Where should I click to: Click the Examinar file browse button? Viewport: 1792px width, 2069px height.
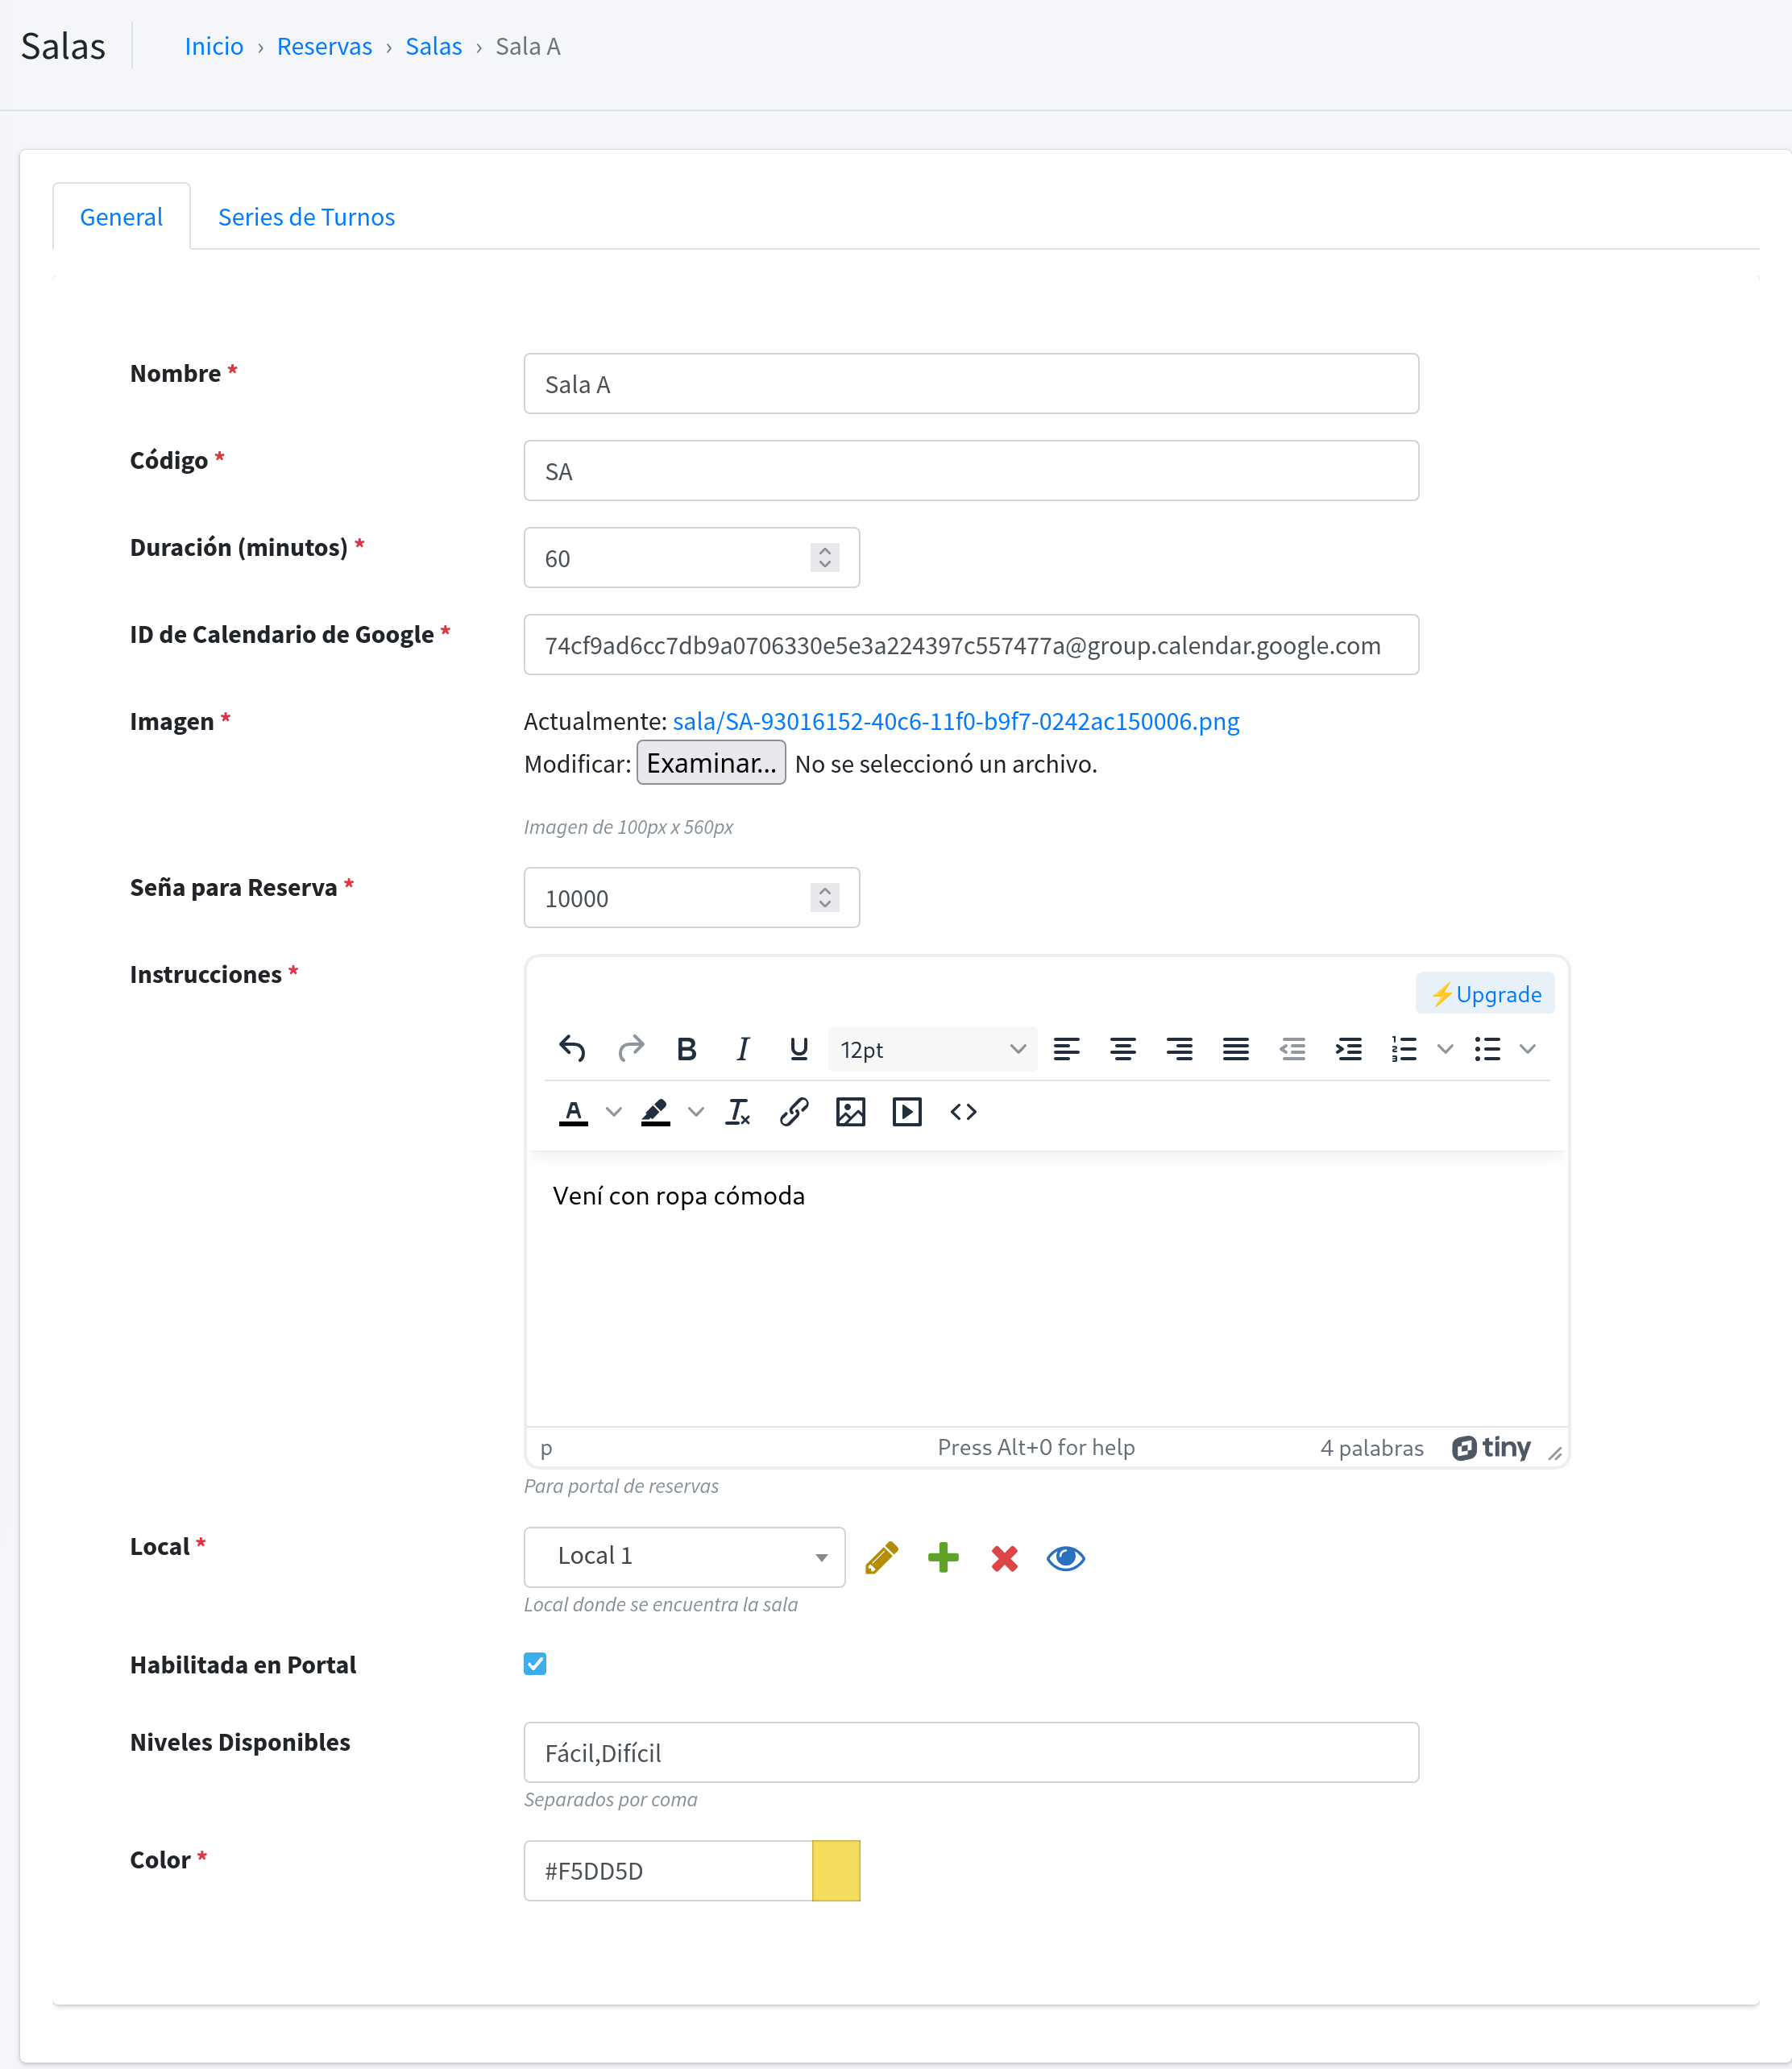tap(710, 763)
